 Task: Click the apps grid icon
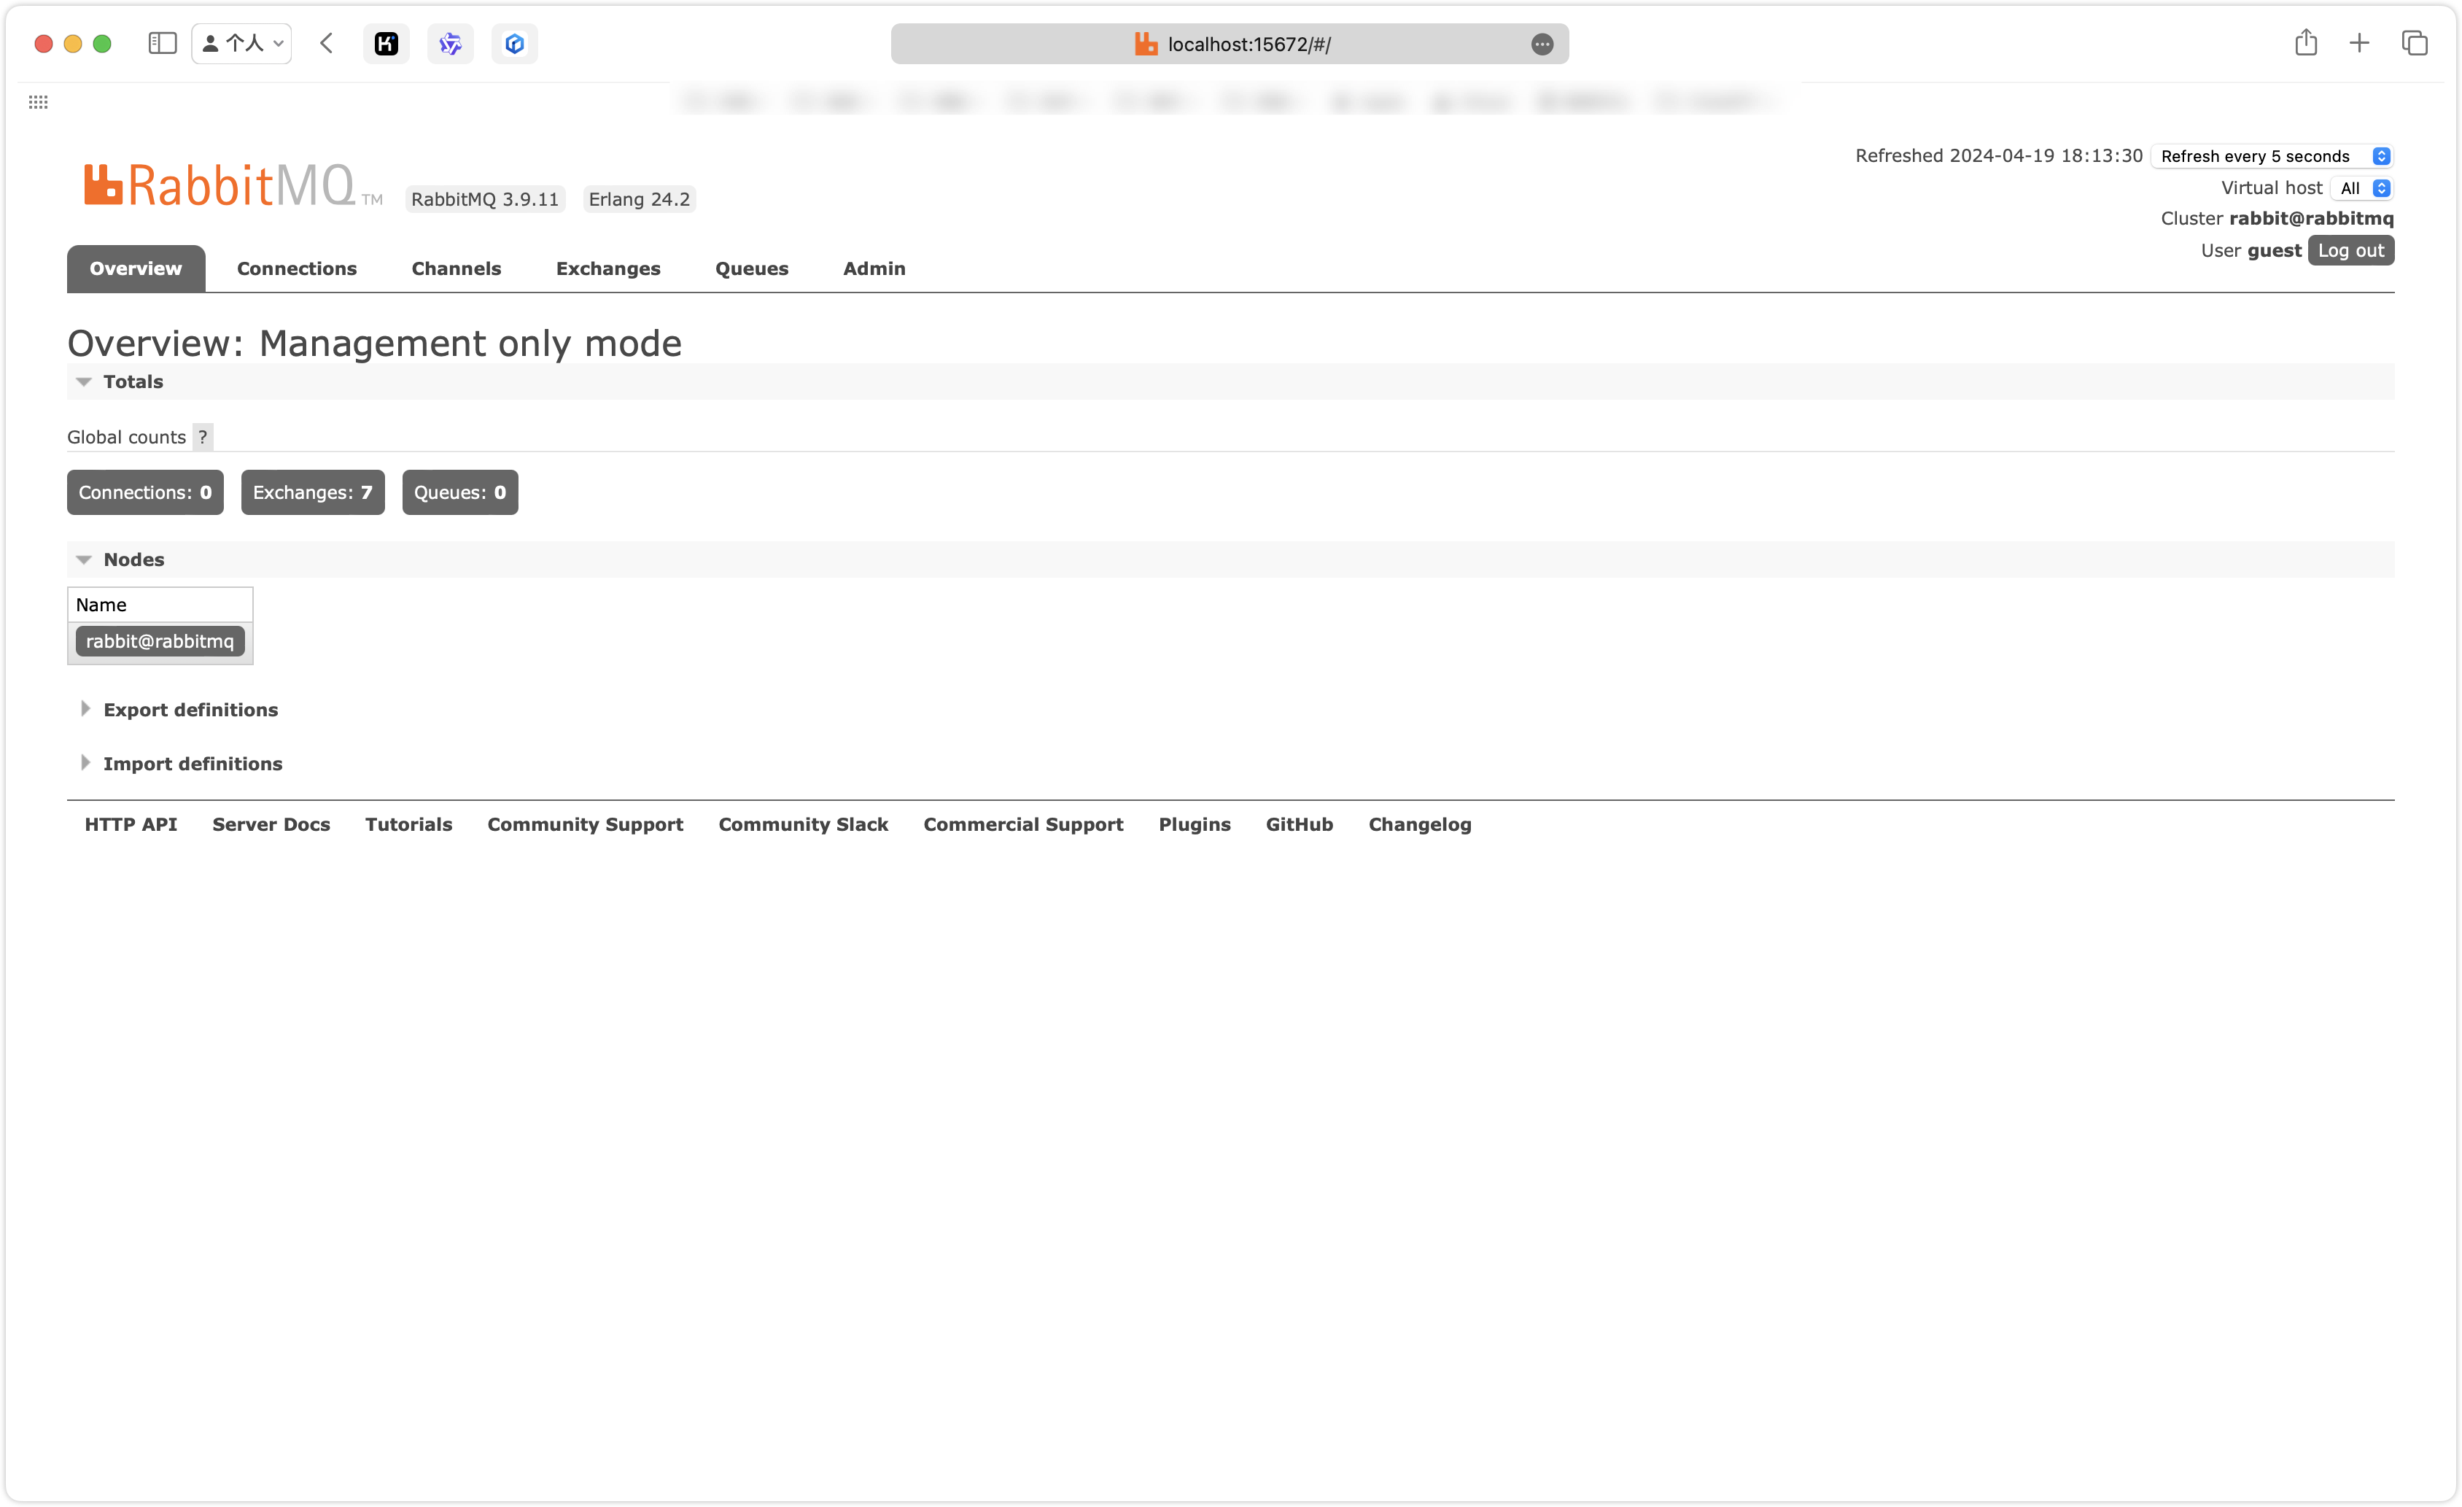[x=38, y=102]
